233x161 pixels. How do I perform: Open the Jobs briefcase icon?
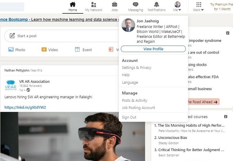114,4
